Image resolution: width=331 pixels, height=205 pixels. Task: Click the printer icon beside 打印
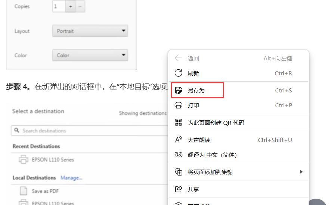point(178,105)
